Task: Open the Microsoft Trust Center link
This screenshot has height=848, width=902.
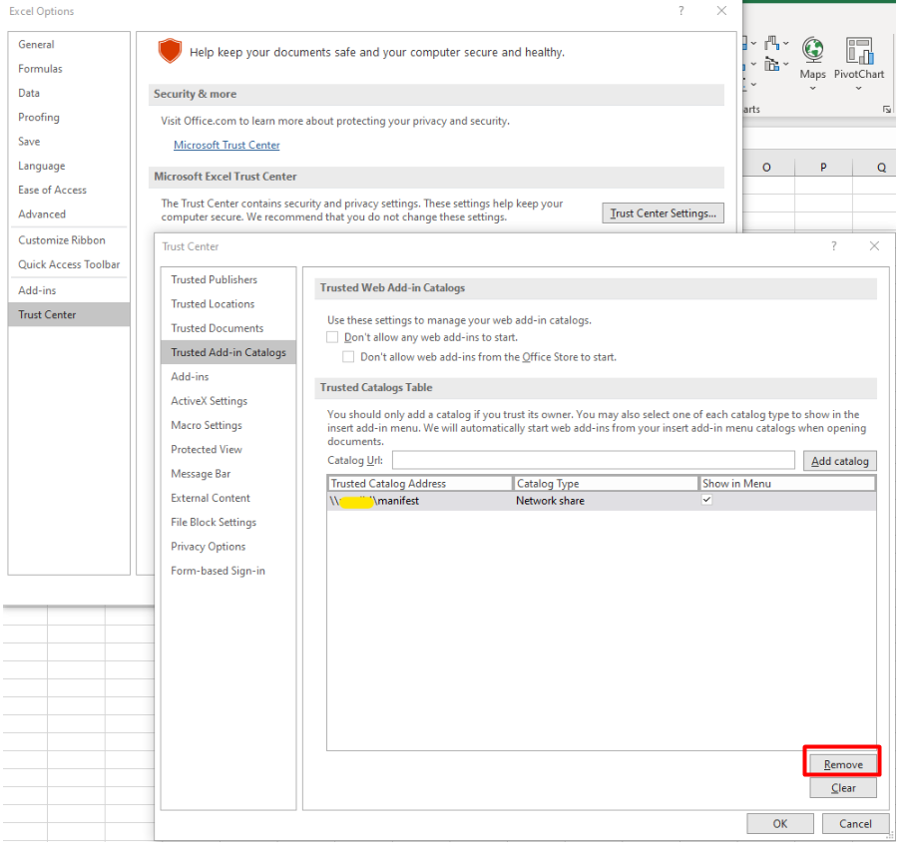Action: pos(226,145)
